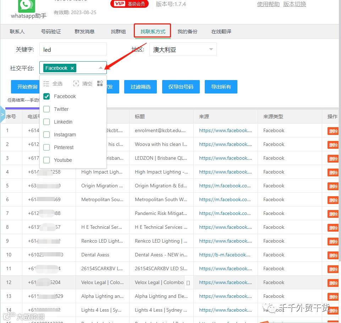Open the LEDZON Brisbane Facebook source link
The width and height of the screenshot is (341, 323).
[x=225, y=158]
